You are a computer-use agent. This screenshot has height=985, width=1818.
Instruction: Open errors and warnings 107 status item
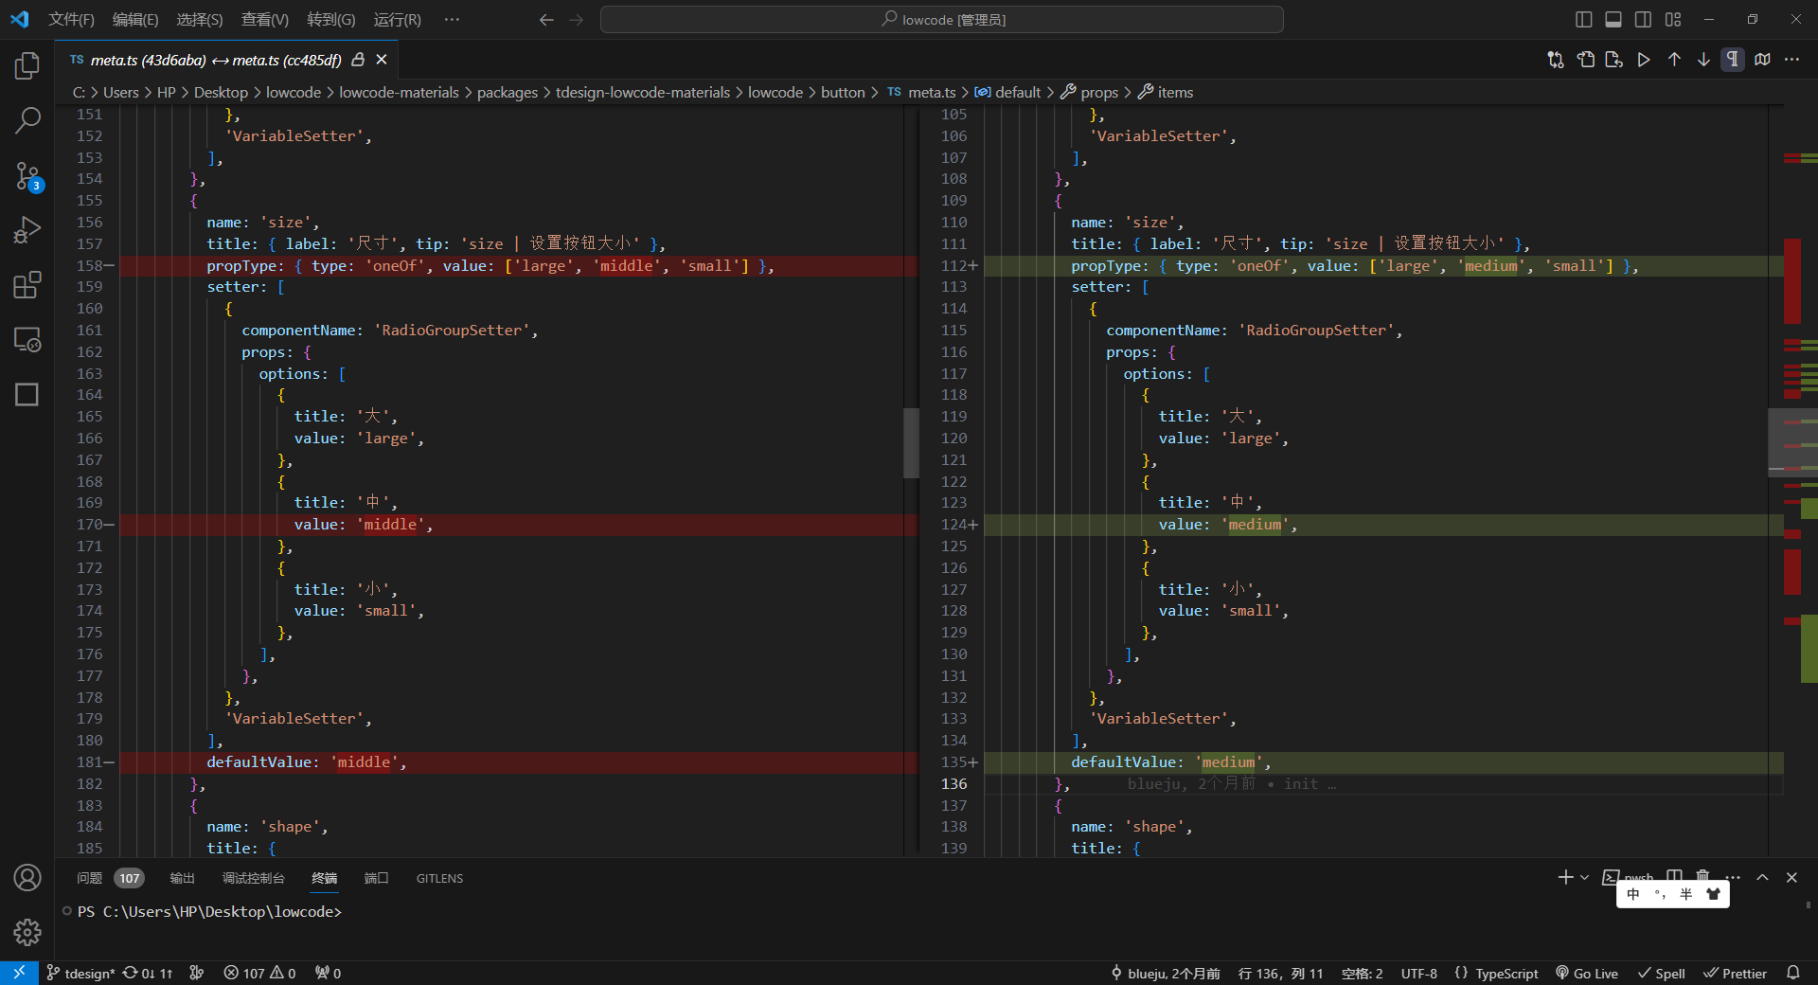point(260,973)
